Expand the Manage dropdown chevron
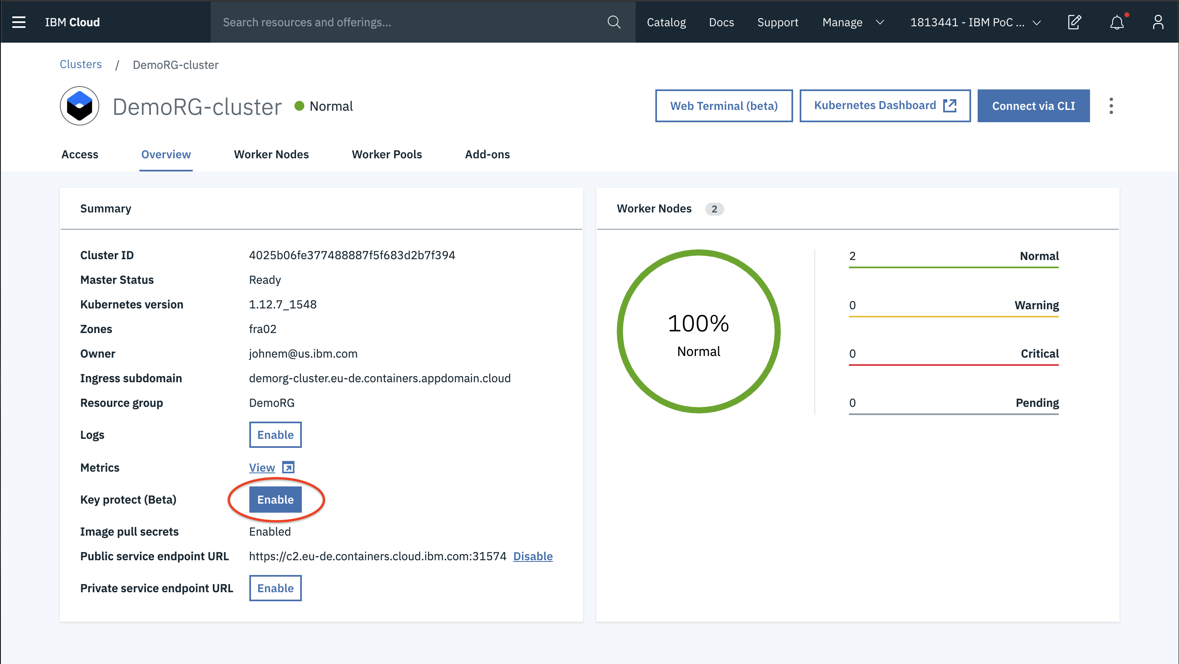 click(880, 22)
